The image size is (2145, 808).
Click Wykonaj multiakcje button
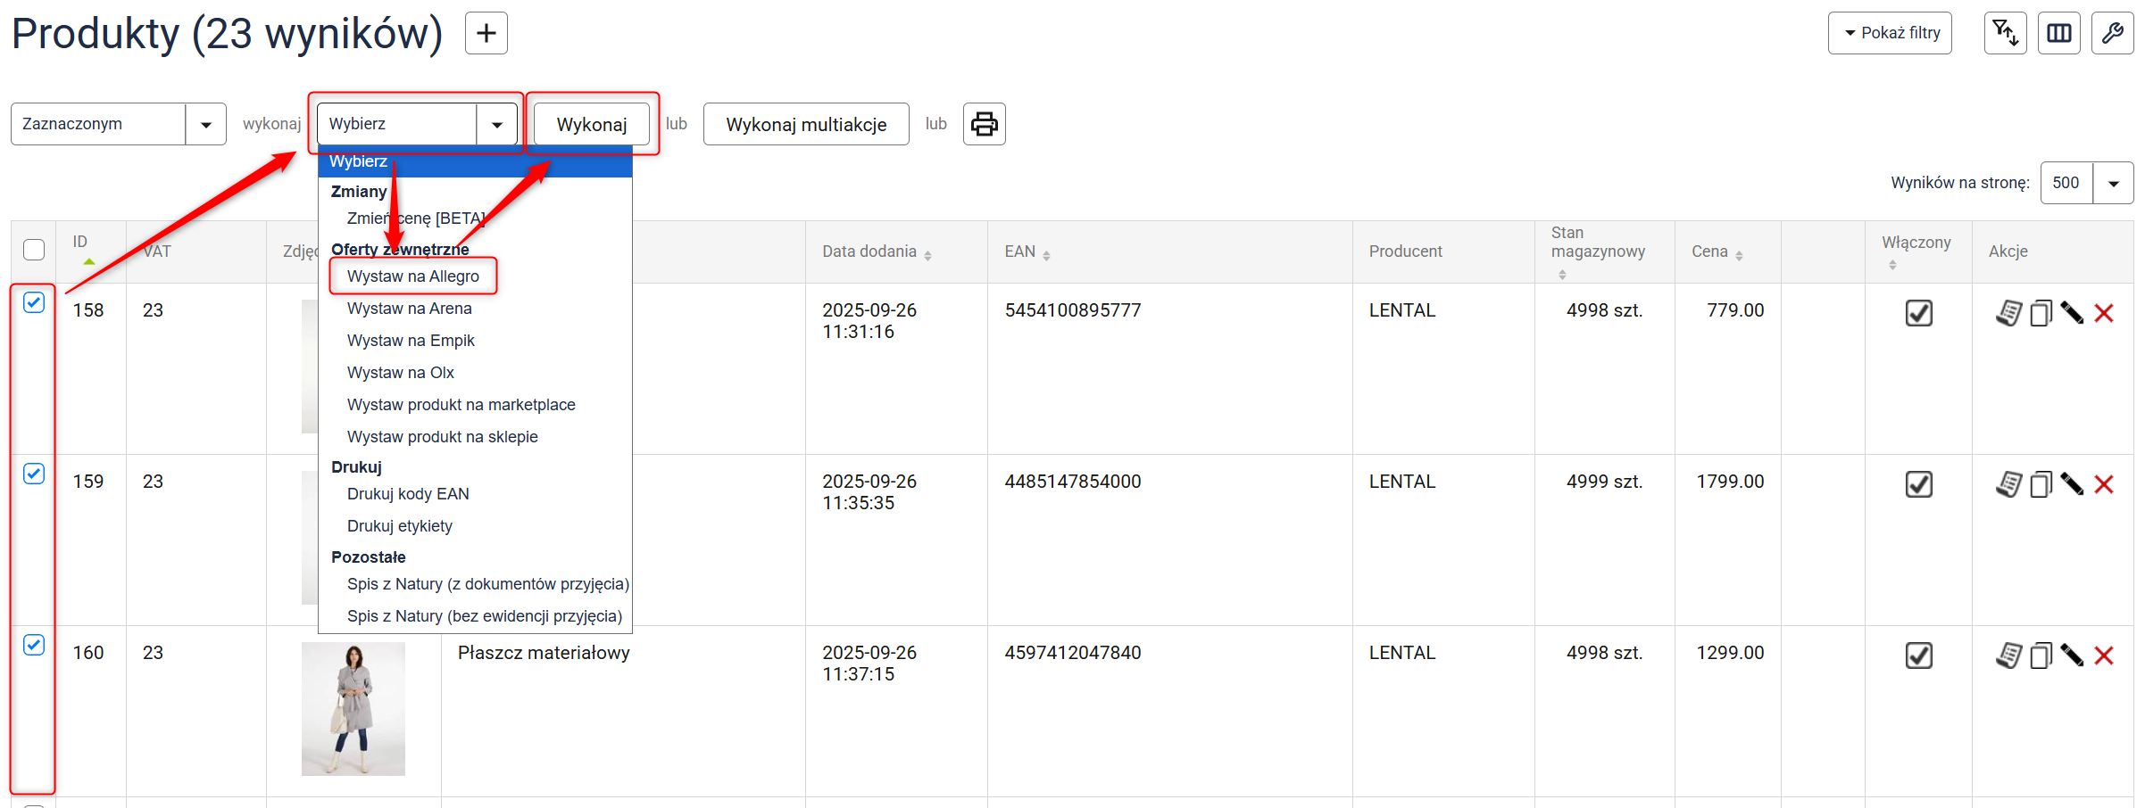click(x=805, y=124)
